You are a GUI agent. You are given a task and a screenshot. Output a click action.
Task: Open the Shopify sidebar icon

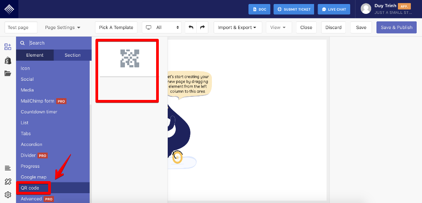coord(8,61)
